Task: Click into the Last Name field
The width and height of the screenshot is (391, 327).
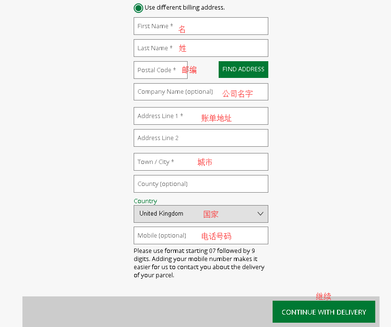Action: click(x=201, y=48)
